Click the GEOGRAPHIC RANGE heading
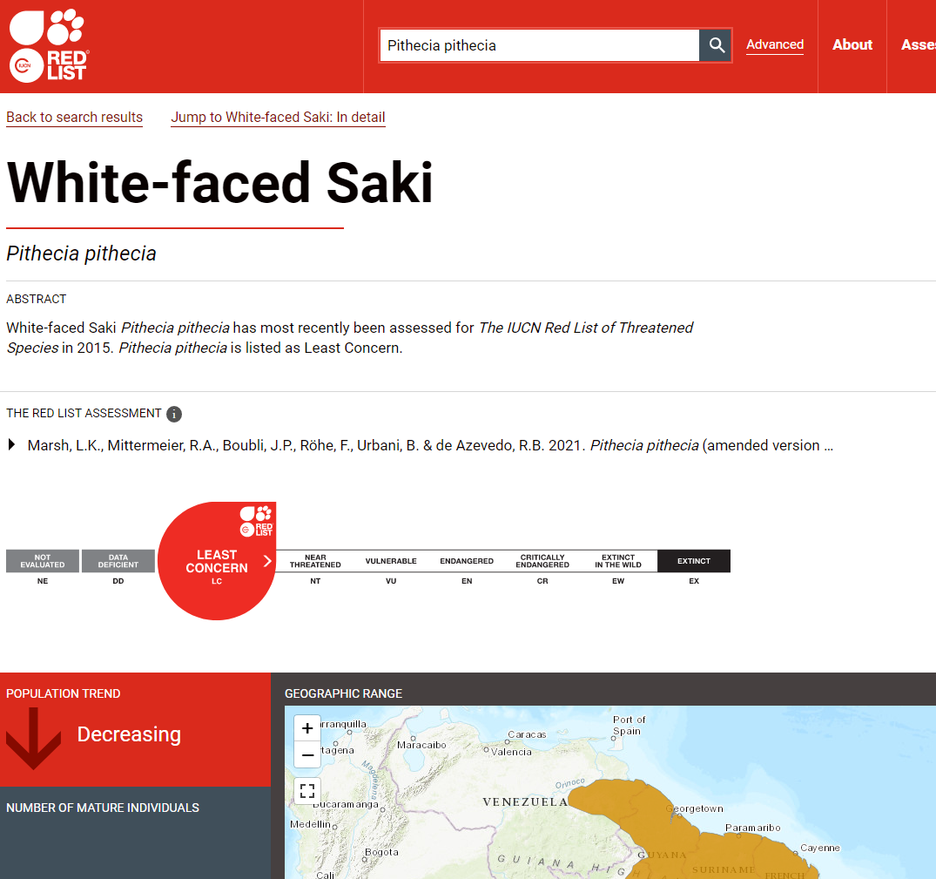The width and height of the screenshot is (936, 879). point(343,693)
